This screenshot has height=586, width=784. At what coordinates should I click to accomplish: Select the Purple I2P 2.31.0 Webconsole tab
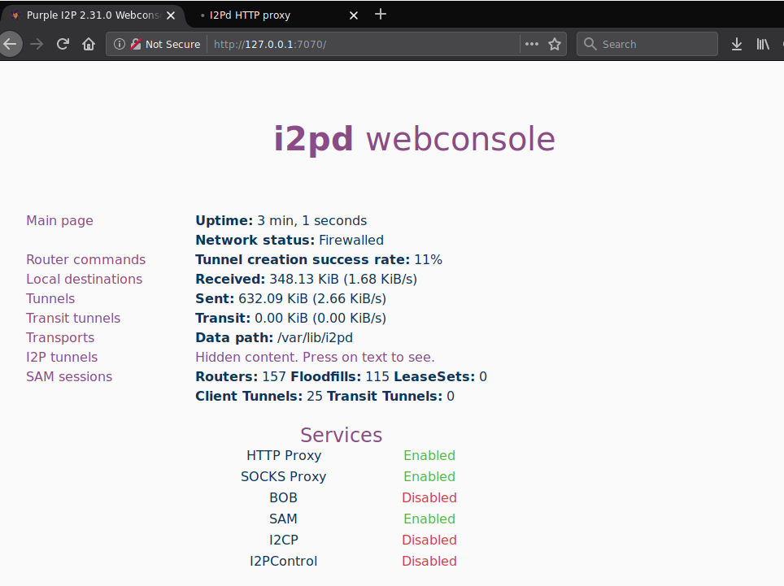tap(93, 15)
